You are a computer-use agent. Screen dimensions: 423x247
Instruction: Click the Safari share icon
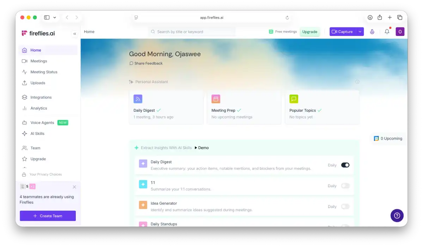tap(380, 17)
